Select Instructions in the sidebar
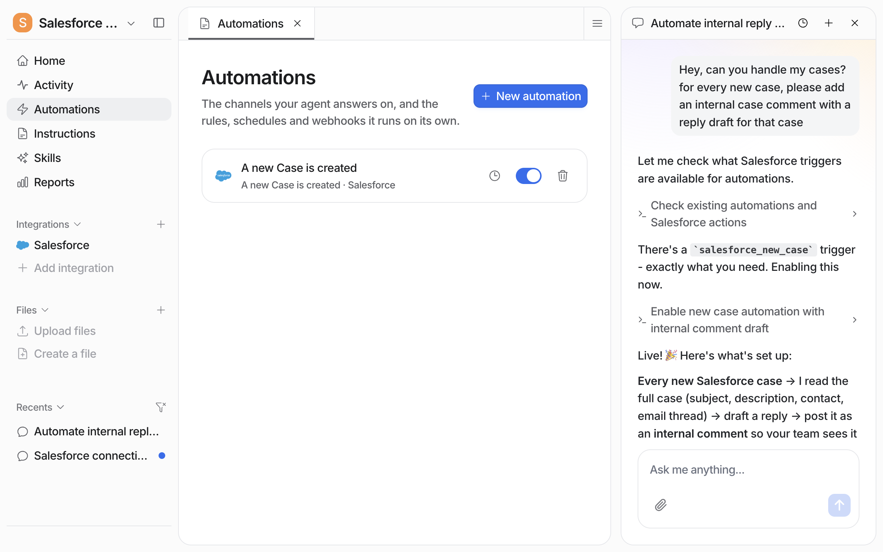Viewport: 883px width, 552px height. pos(89,134)
